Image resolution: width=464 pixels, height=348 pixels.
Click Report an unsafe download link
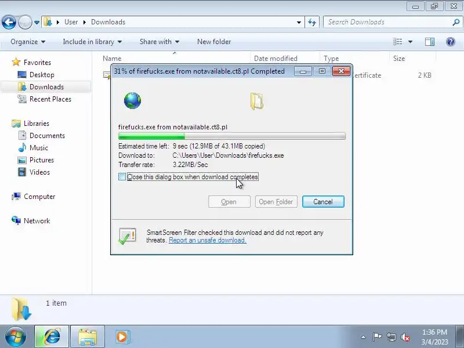(208, 240)
